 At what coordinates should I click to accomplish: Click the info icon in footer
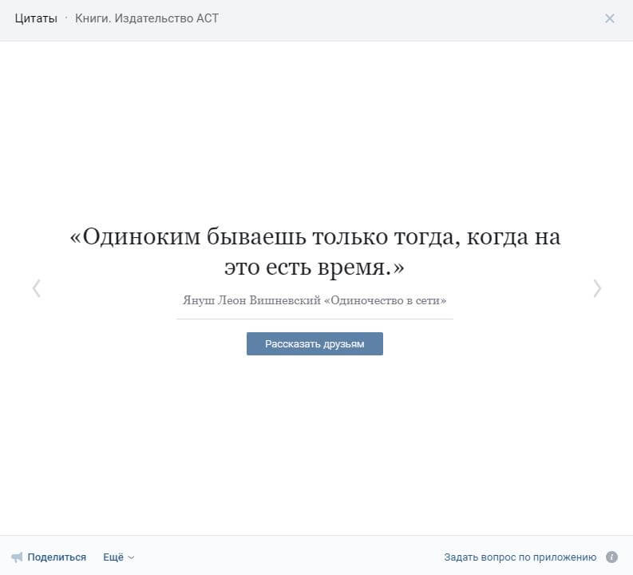[x=611, y=557]
